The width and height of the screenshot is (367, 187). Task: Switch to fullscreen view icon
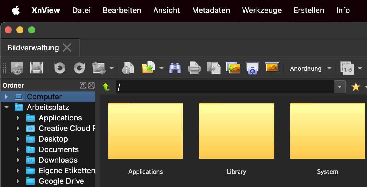tap(36, 68)
